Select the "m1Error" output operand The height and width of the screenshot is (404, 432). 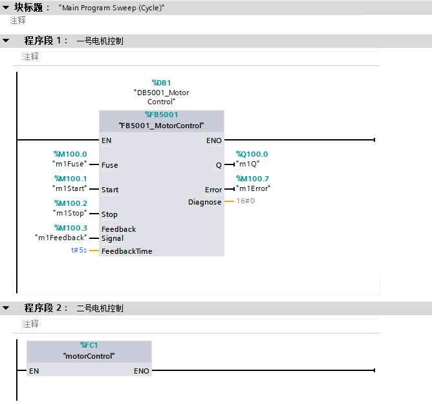253,189
